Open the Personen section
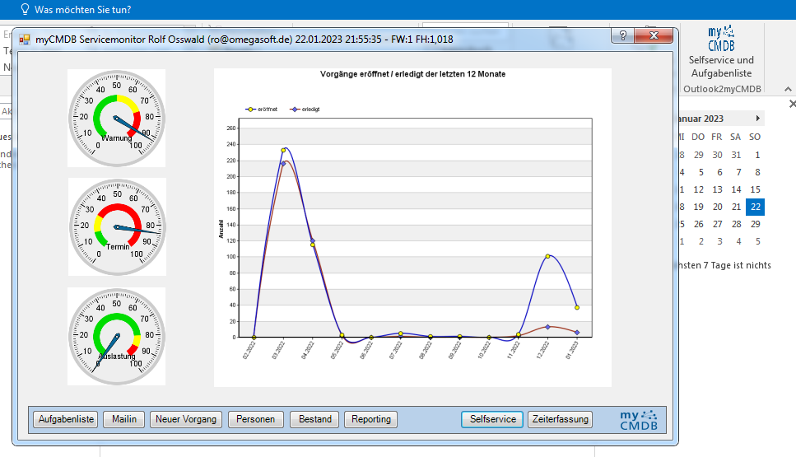796x457 pixels. point(255,419)
